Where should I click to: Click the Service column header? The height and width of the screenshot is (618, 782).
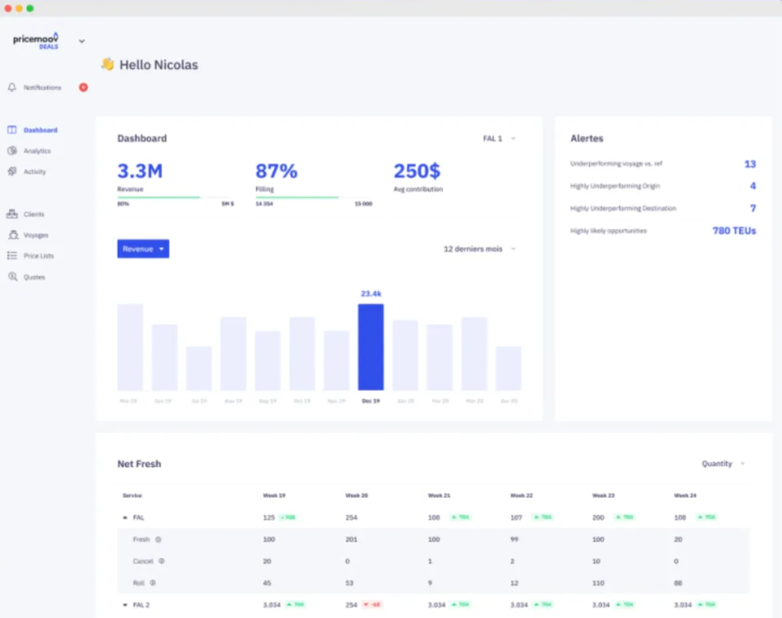(132, 495)
